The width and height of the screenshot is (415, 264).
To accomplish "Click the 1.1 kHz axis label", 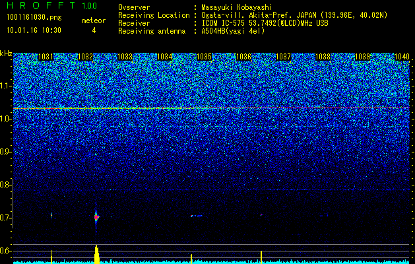I will click(5, 86).
